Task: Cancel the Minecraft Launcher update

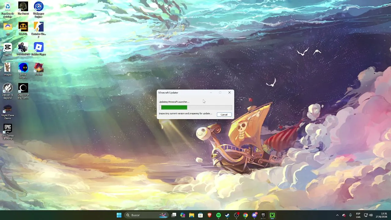Action: 224,115
